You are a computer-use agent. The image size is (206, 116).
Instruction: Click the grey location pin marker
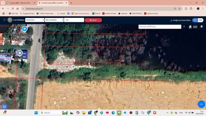coord(20,53)
